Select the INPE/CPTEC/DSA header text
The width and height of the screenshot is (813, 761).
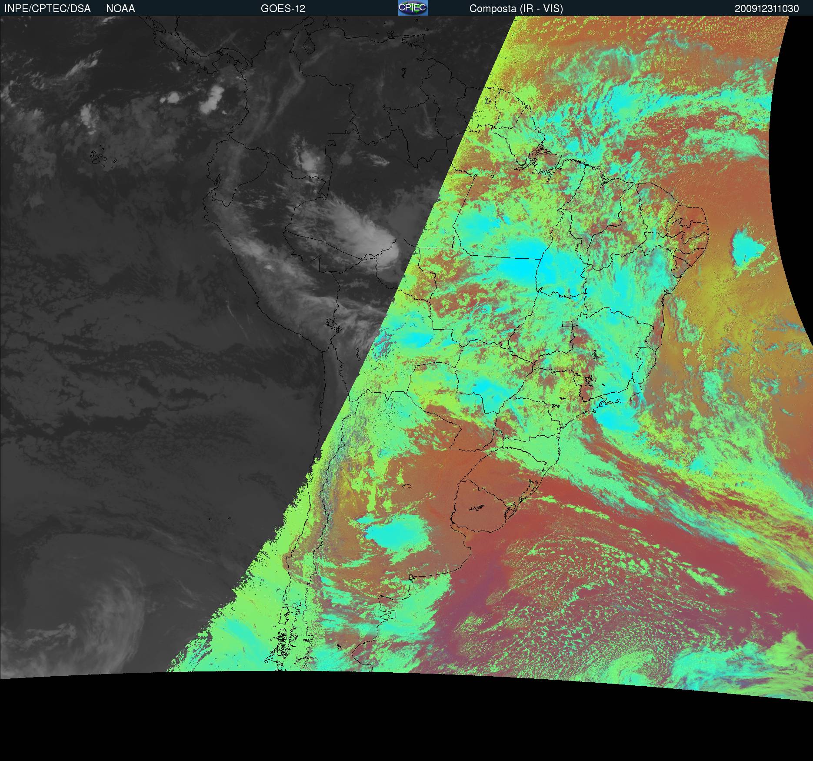[47, 9]
